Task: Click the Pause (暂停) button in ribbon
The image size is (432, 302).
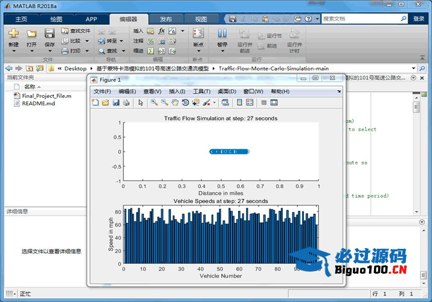Action: pos(222,37)
